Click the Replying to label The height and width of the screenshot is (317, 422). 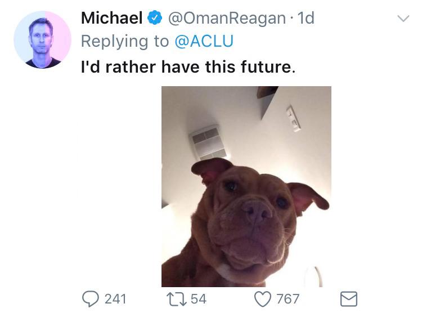point(124,41)
